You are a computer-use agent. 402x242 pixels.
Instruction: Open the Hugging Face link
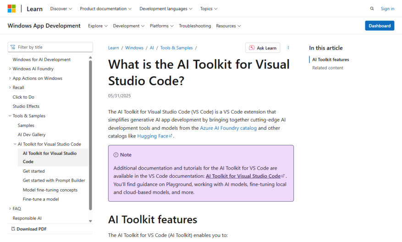click(x=153, y=136)
